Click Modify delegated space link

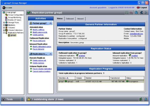click(x=42, y=47)
